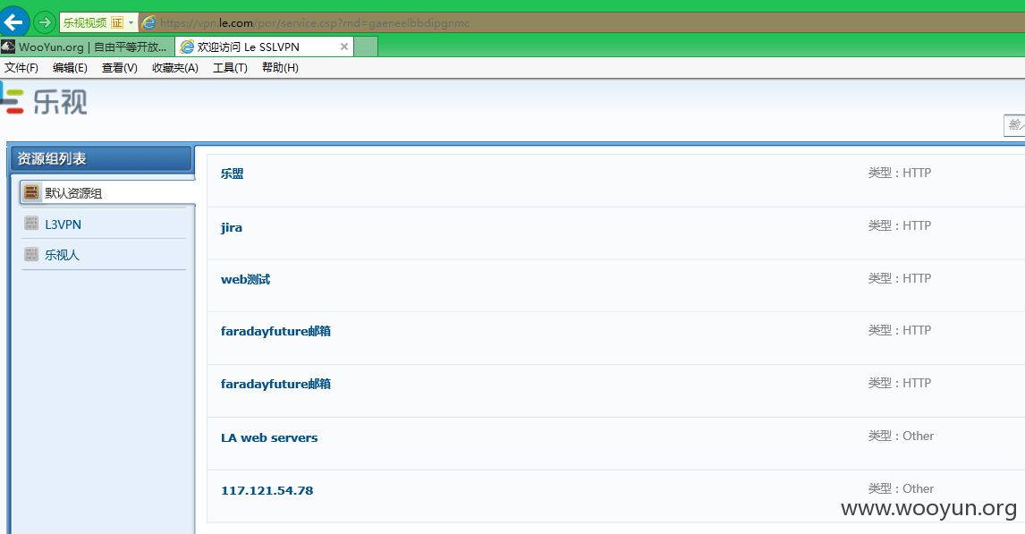Open the 帮助(H) menu
The width and height of the screenshot is (1025, 534).
coord(281,68)
